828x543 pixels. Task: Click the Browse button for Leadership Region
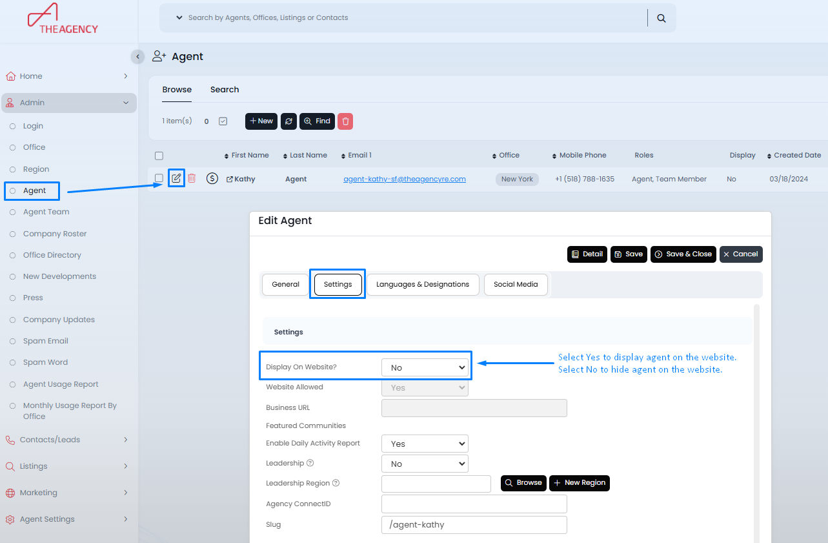523,483
